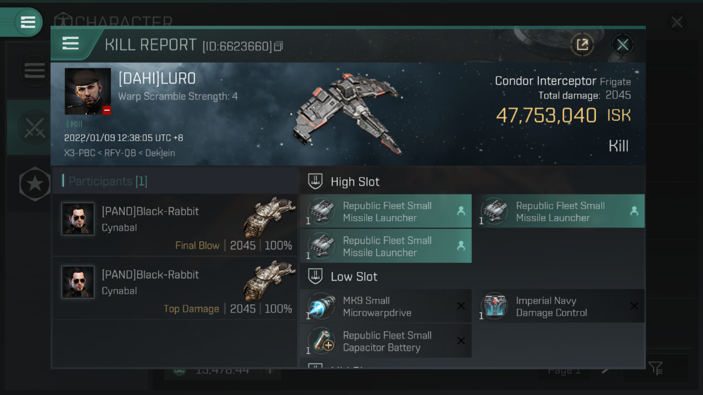
Task: Click the Imperial Navy Damage Control icon
Action: click(x=495, y=306)
